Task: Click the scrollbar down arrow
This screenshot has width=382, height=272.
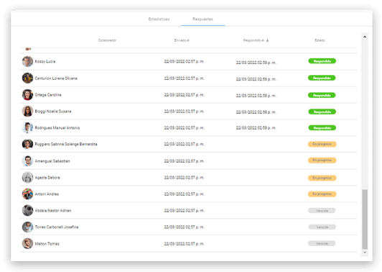Action: coord(365,253)
